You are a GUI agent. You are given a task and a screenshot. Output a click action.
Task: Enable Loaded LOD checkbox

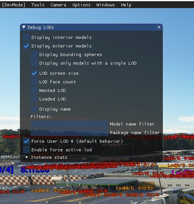pos(34,99)
